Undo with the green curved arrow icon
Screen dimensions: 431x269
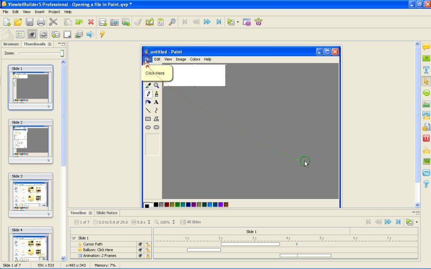click(x=80, y=22)
